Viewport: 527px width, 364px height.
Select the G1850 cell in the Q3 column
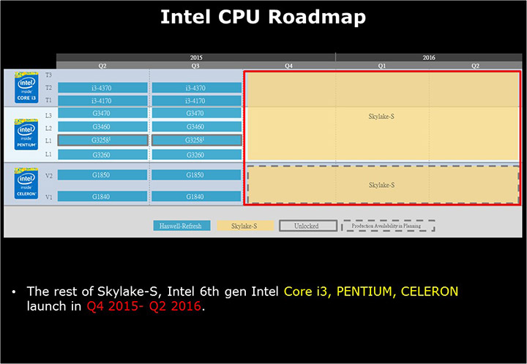[196, 175]
